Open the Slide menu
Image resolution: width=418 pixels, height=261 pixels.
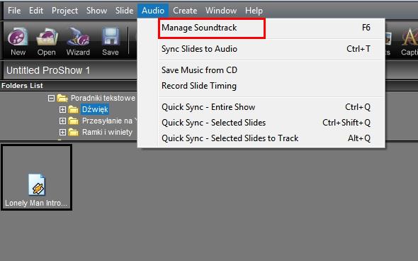tap(124, 11)
